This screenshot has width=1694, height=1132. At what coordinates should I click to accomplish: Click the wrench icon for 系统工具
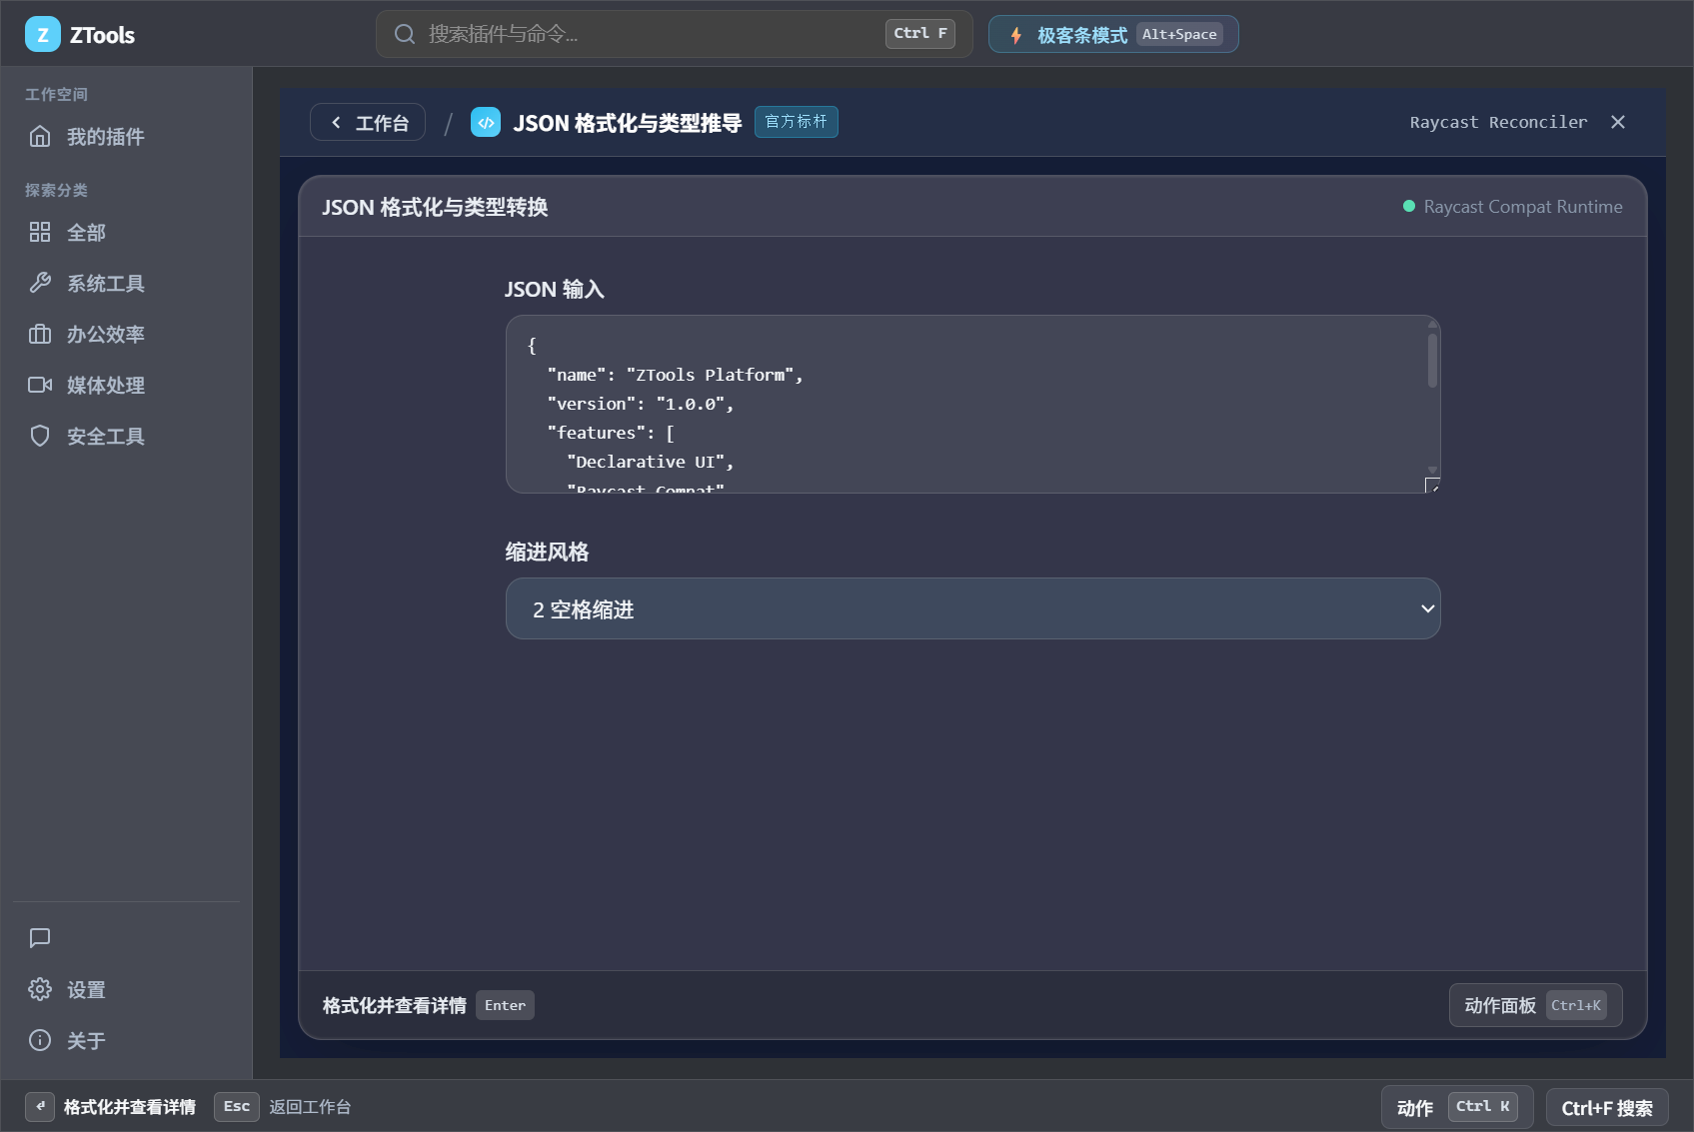(40, 284)
